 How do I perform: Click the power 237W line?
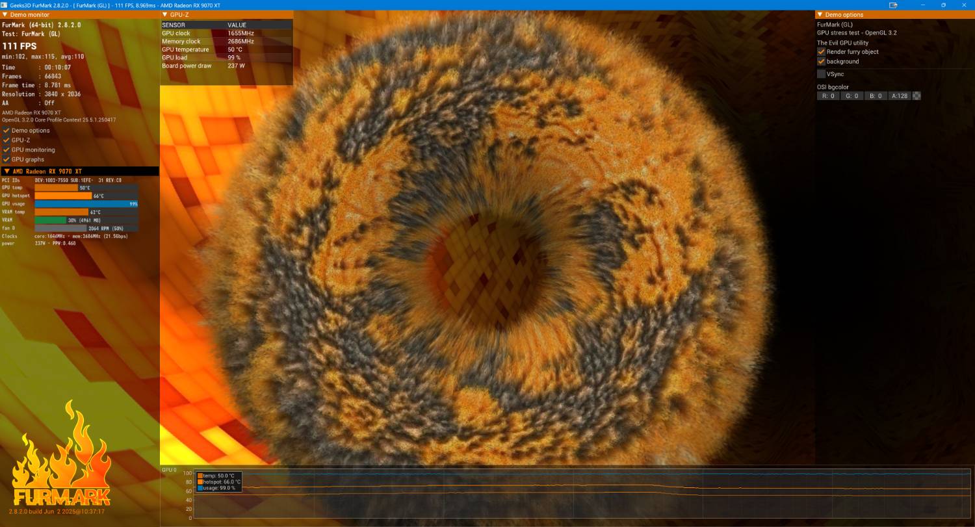click(x=39, y=243)
